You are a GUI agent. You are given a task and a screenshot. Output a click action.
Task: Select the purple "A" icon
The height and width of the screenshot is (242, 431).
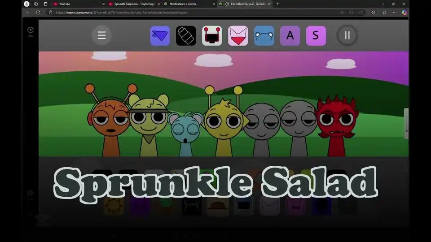click(x=290, y=36)
